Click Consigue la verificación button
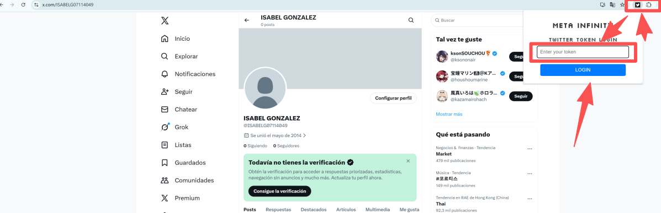This screenshot has width=661, height=213. [x=280, y=191]
